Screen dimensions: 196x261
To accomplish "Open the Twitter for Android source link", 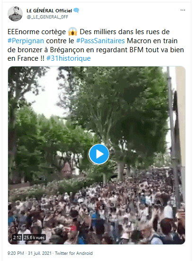I will [x=74, y=253].
